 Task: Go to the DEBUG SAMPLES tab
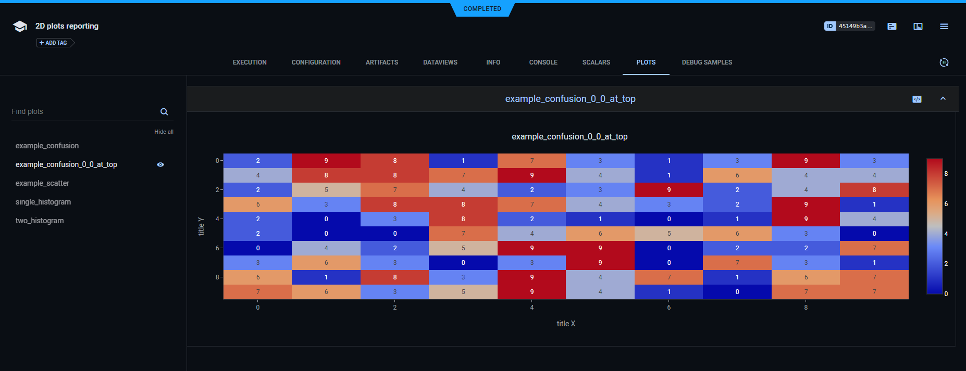click(707, 62)
